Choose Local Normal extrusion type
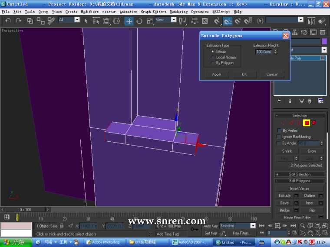This screenshot has height=247, width=330. click(x=212, y=57)
